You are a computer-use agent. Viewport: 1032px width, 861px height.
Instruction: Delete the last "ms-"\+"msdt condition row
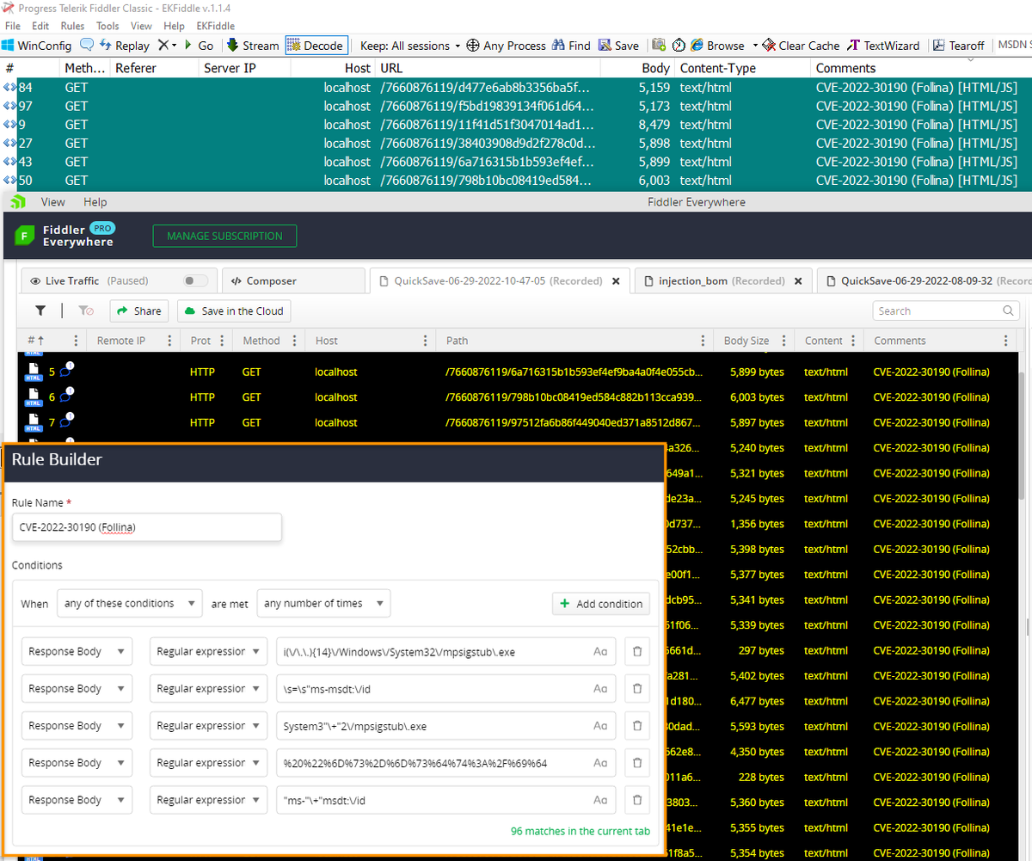(637, 800)
